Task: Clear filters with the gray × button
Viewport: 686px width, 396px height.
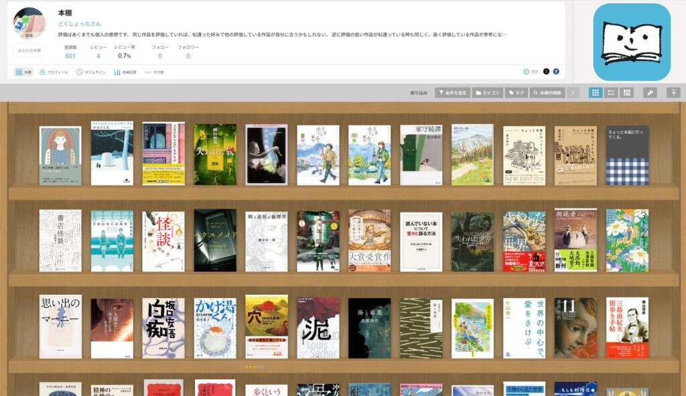Action: 573,92
